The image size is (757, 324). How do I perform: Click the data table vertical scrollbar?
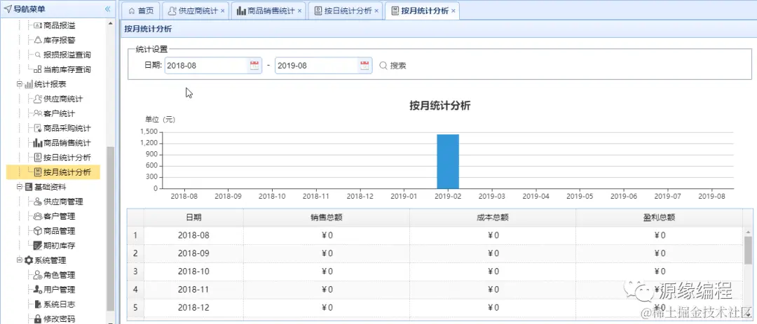(748, 251)
